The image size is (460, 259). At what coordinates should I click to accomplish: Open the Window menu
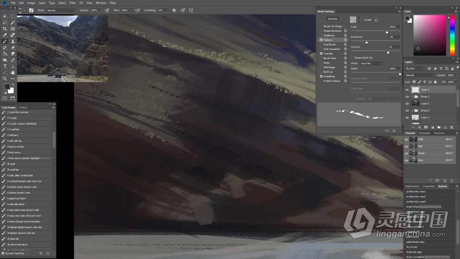pyautogui.click(x=101, y=2)
